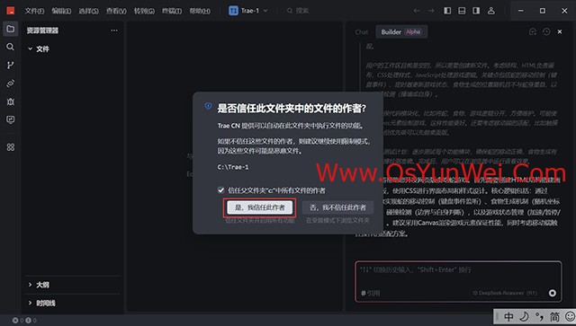This screenshot has height=326, width=576.
Task: Click the C:\Trae-1 path text
Action: pyautogui.click(x=233, y=167)
